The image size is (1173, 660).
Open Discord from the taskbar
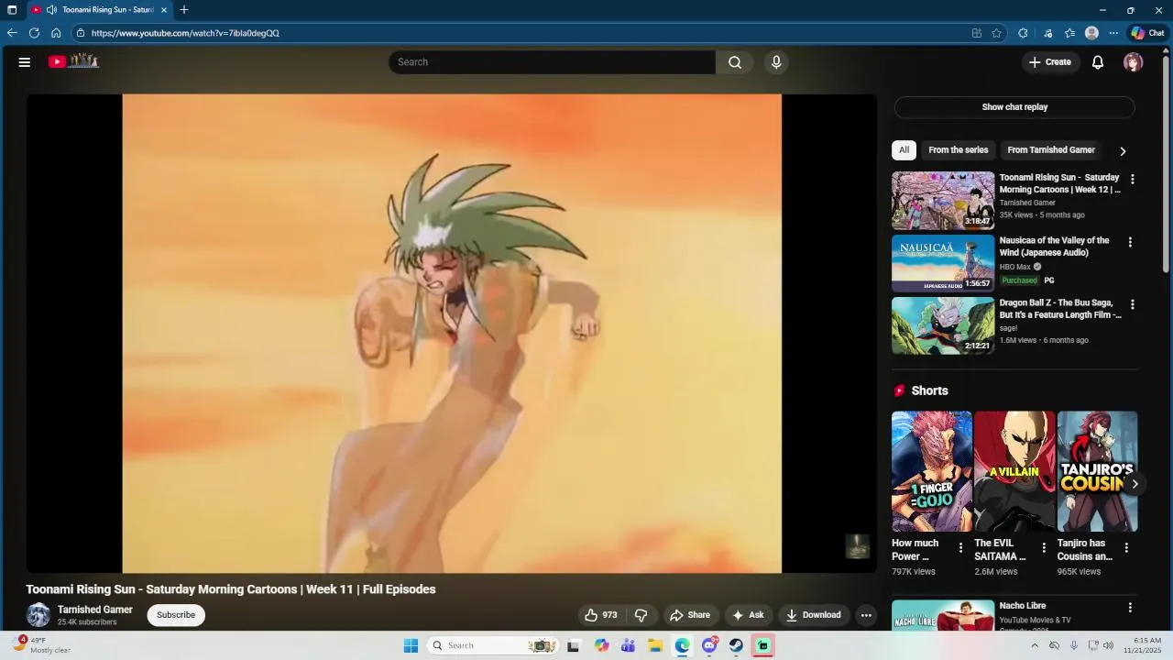pos(709,645)
